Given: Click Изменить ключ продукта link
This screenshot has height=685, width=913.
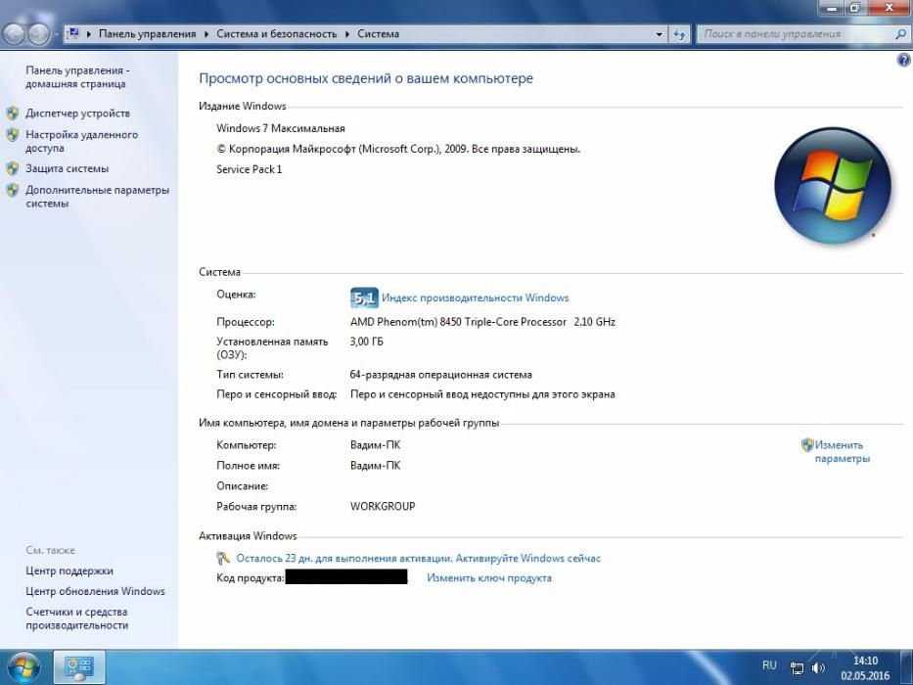Looking at the screenshot, I should (x=489, y=577).
